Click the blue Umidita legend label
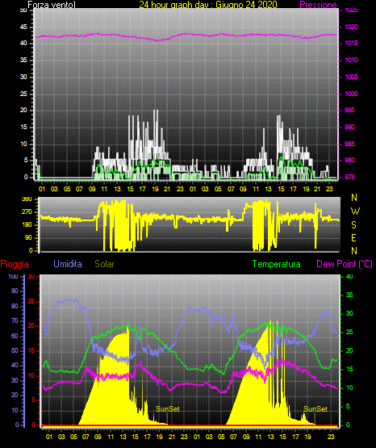 point(68,264)
